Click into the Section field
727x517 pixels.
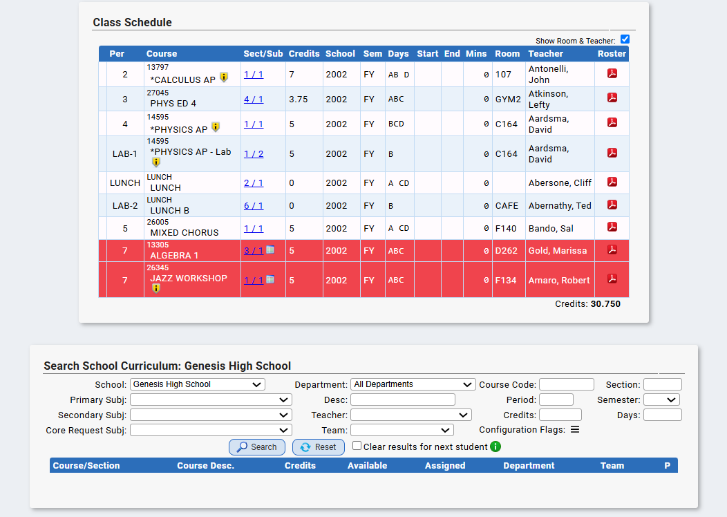coord(663,384)
